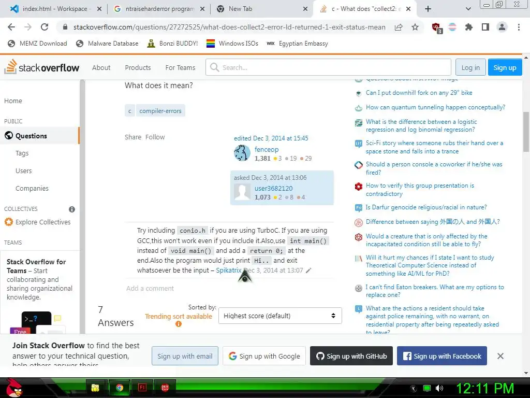
Task: Click the Collectives info icon
Action: coord(71,209)
